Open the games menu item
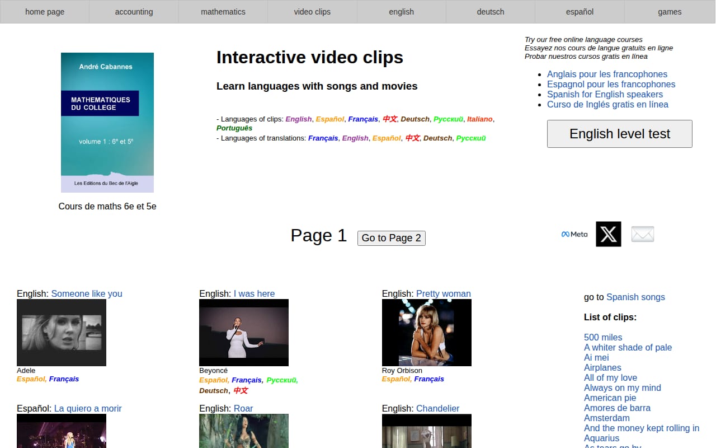Screen dimensions: 716x448 coord(670,12)
